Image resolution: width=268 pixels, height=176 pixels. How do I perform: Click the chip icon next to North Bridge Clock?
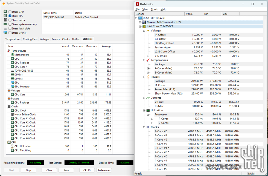click(12, 114)
